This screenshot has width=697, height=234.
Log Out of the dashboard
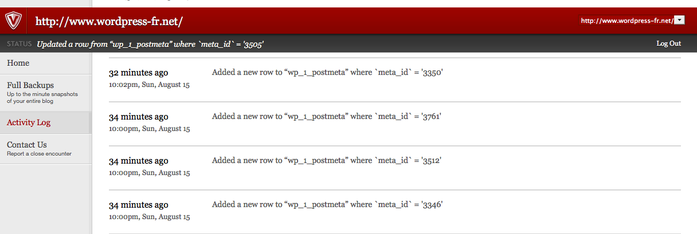[x=668, y=43]
